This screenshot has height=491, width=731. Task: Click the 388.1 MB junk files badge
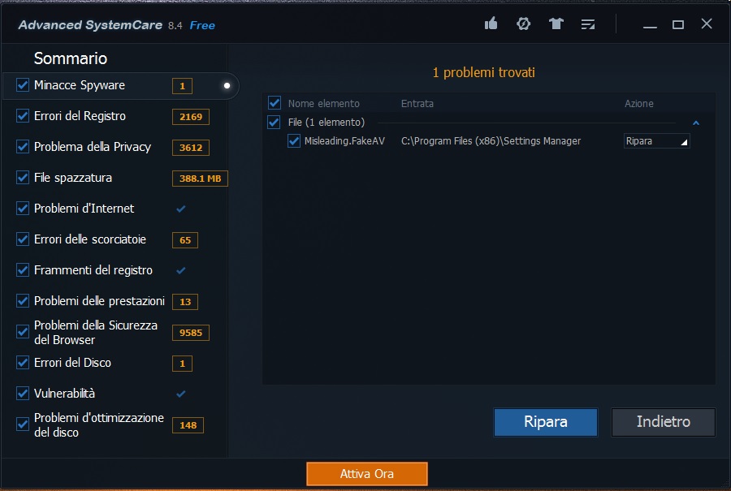pyautogui.click(x=200, y=179)
